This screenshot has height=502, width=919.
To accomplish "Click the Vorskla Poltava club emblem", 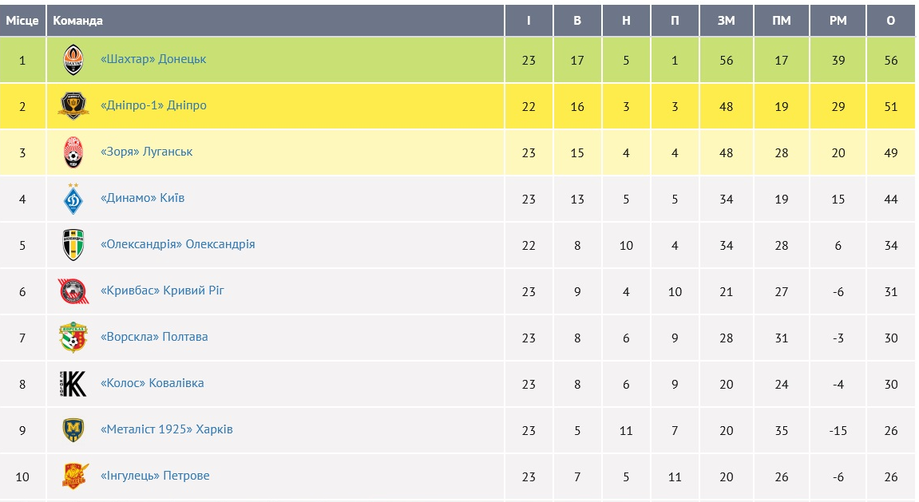I will 73,338.
